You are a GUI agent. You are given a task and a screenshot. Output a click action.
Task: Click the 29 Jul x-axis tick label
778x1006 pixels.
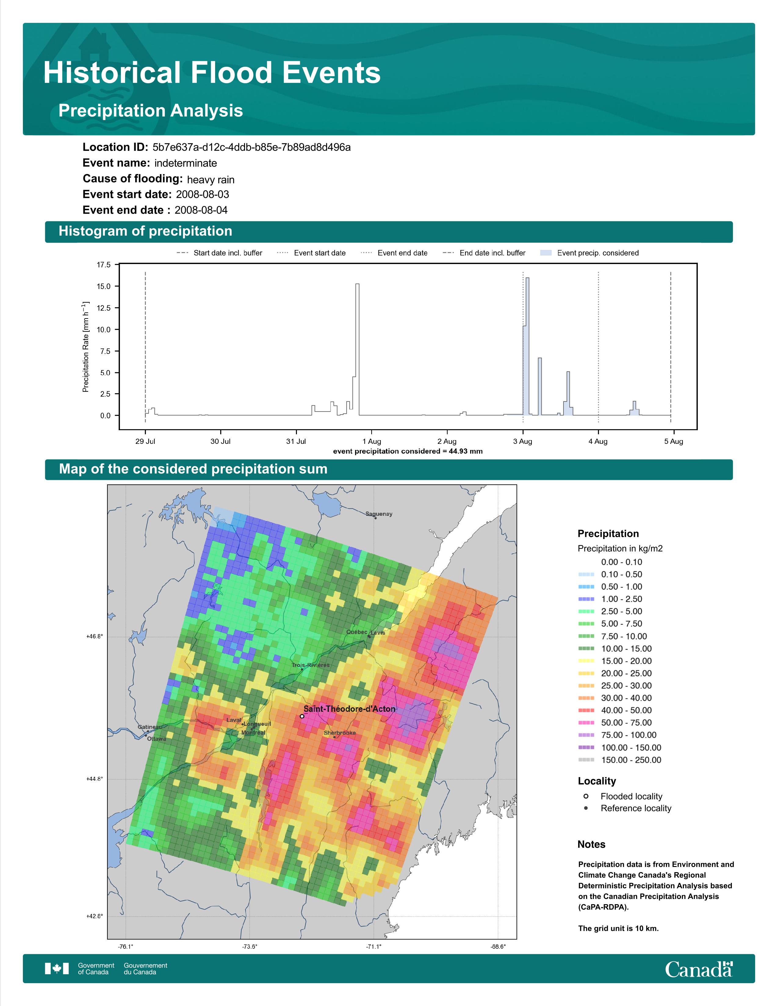(145, 441)
